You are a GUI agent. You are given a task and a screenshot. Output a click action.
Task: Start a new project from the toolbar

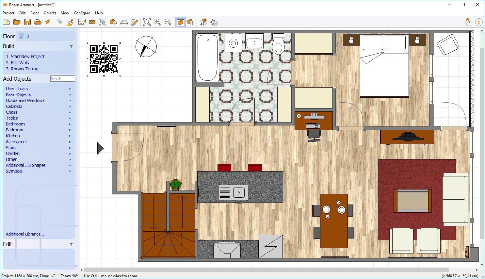click(6, 22)
